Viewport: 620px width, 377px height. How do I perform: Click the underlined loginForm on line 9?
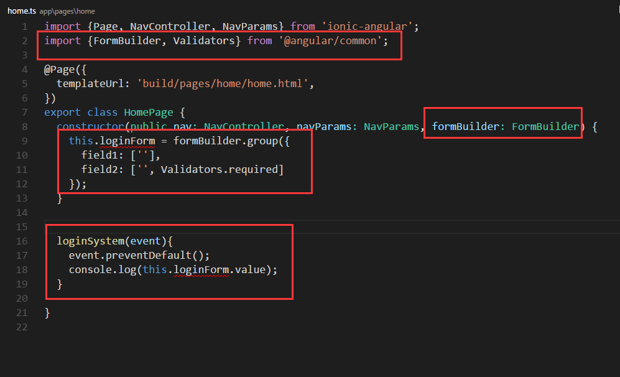[x=127, y=141]
